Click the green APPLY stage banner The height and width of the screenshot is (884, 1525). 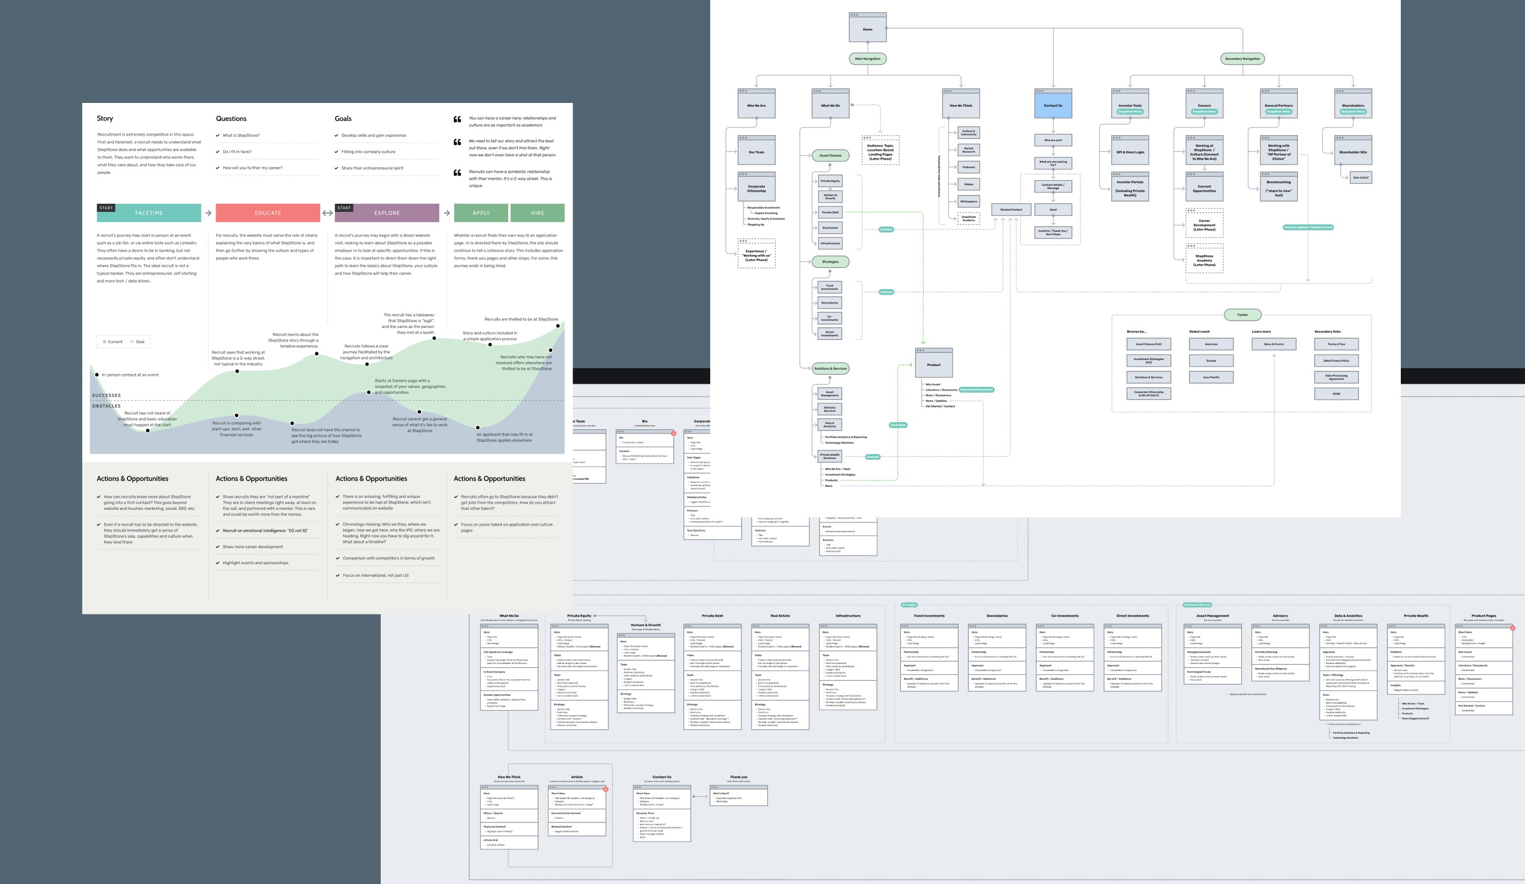pos(480,213)
